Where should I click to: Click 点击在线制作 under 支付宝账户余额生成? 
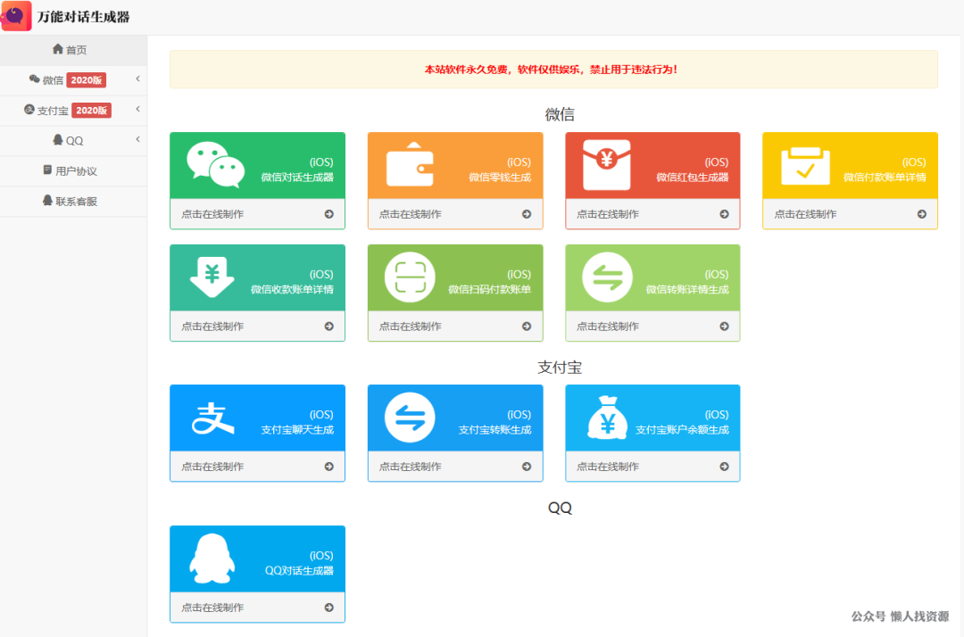pos(608,467)
